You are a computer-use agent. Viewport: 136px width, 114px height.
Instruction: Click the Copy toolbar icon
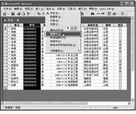[x=39, y=14]
